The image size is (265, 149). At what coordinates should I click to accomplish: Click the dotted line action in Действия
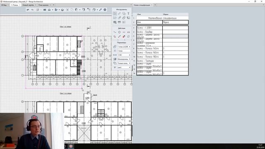[x=124, y=32]
